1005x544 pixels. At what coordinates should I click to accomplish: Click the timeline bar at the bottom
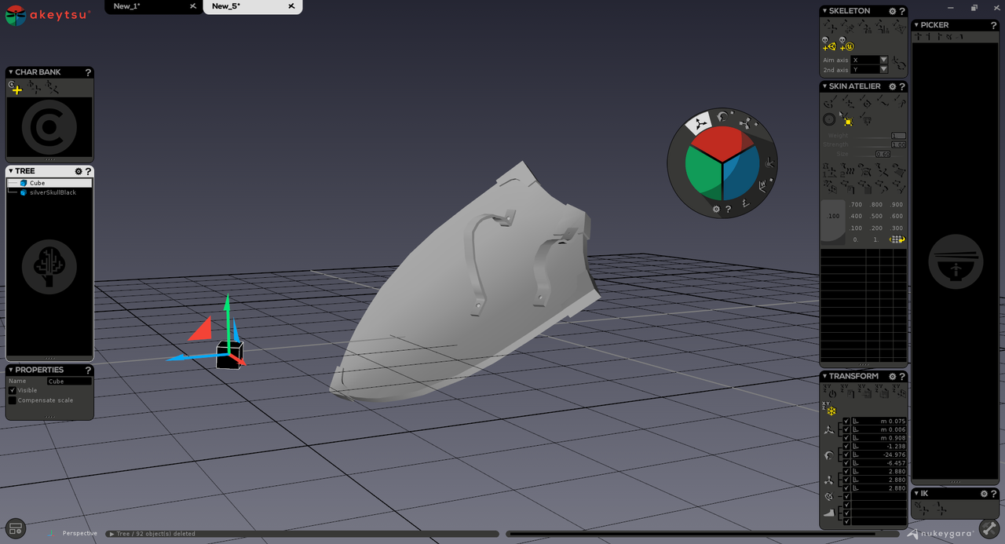pos(703,534)
